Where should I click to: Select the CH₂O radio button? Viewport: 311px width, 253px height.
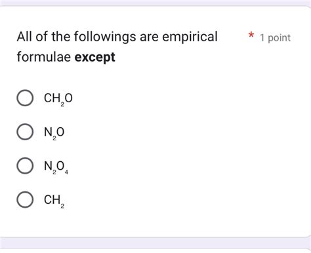(25, 98)
